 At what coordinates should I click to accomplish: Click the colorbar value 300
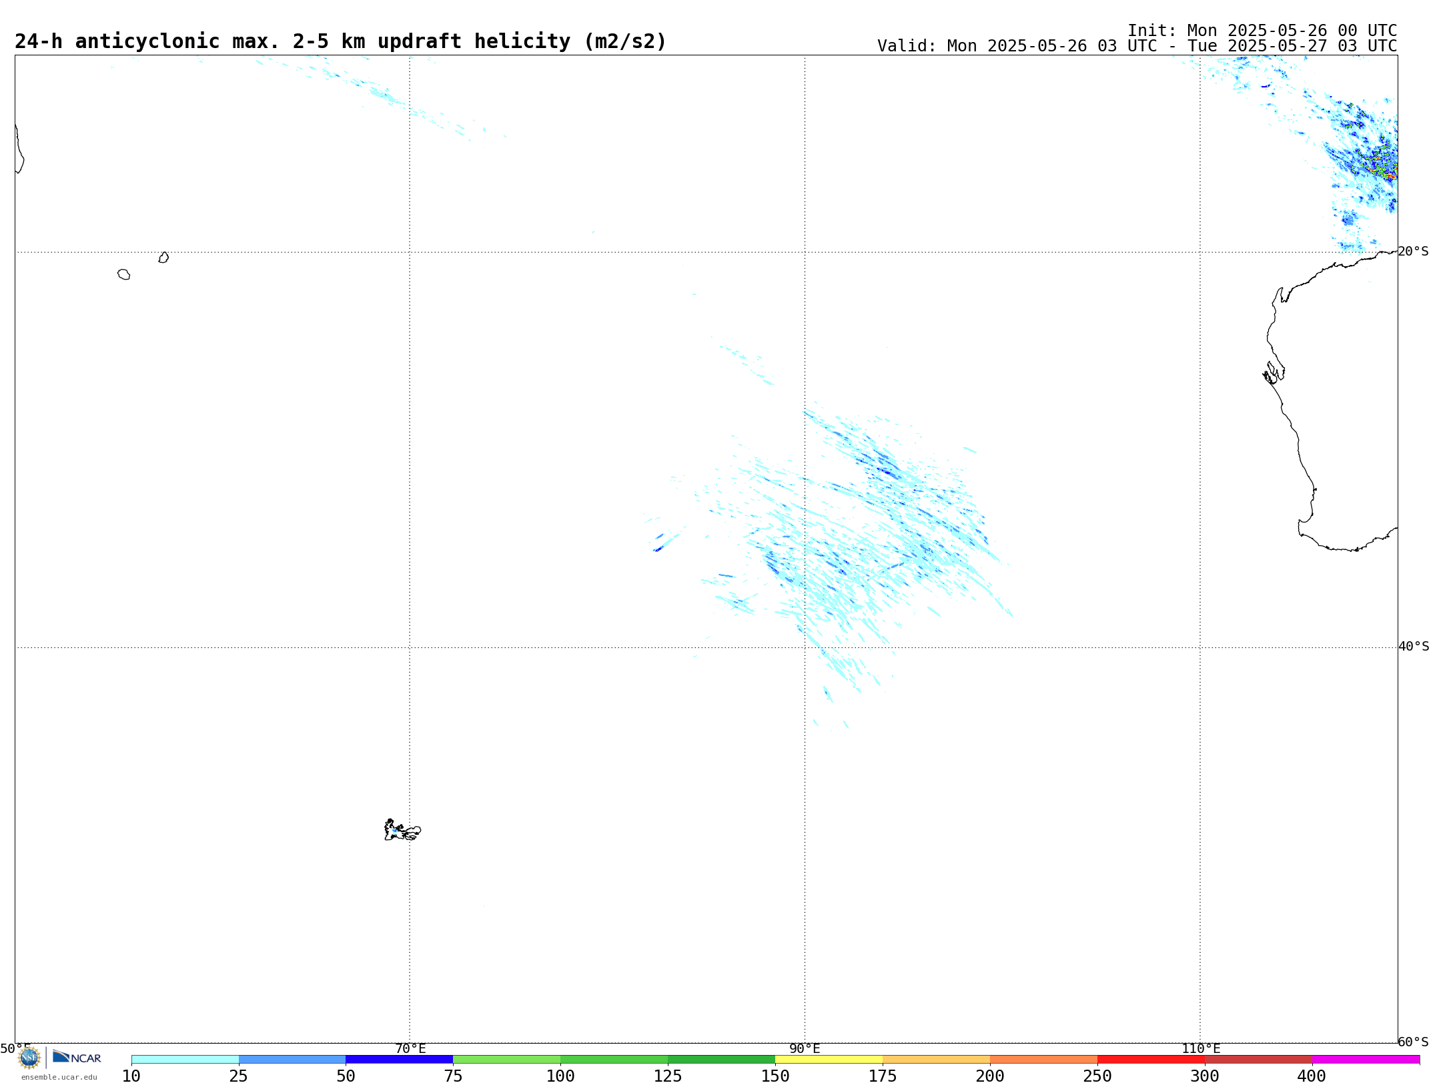click(x=1205, y=1076)
